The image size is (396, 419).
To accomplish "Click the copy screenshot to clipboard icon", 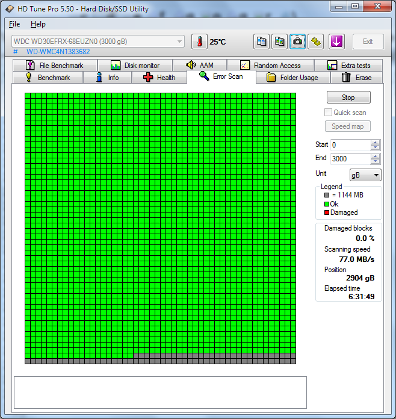I will click(x=279, y=42).
